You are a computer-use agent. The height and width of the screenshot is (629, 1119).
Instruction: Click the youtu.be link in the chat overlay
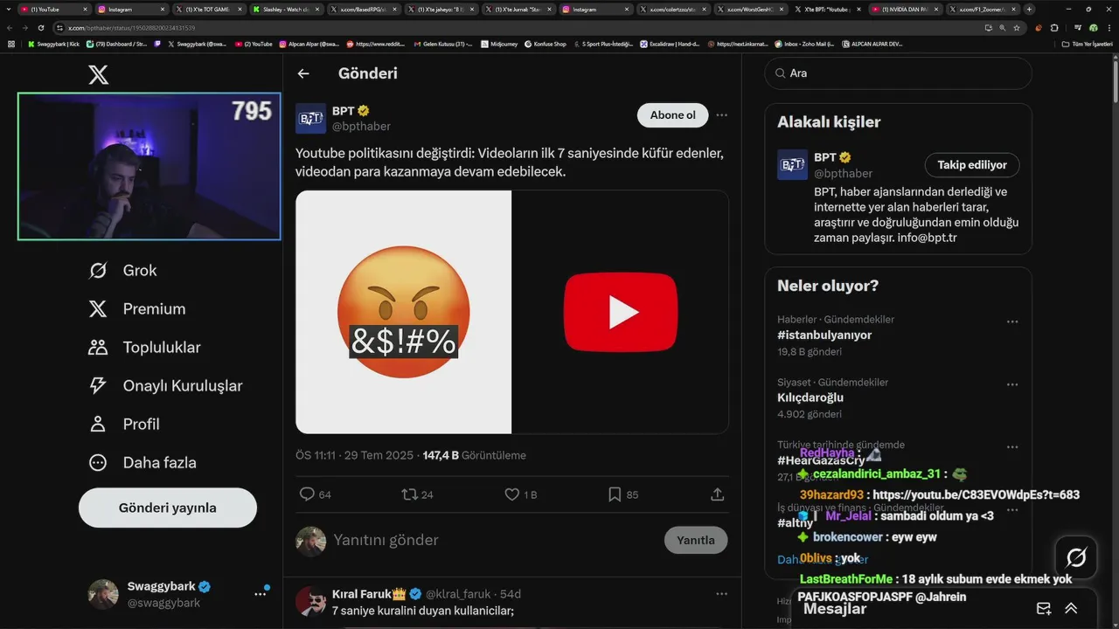click(977, 495)
